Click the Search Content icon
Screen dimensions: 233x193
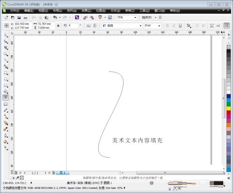pyautogui.click(x=77, y=17)
